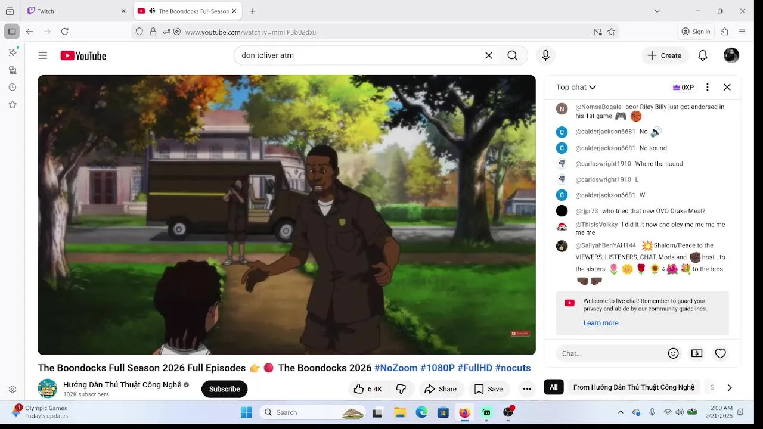Open the #1080P hashtag link
Image resolution: width=763 pixels, height=429 pixels.
click(438, 368)
